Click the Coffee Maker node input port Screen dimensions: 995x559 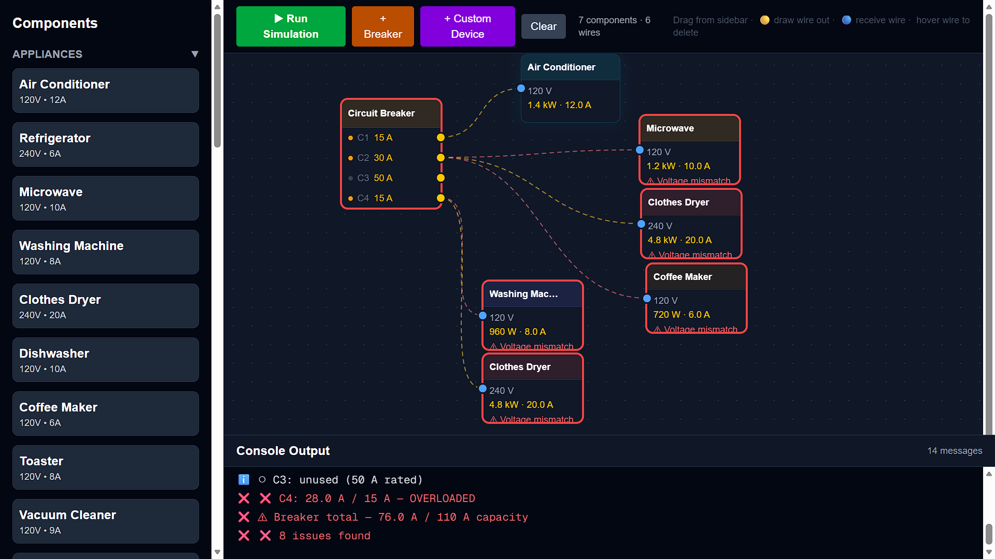pyautogui.click(x=647, y=299)
